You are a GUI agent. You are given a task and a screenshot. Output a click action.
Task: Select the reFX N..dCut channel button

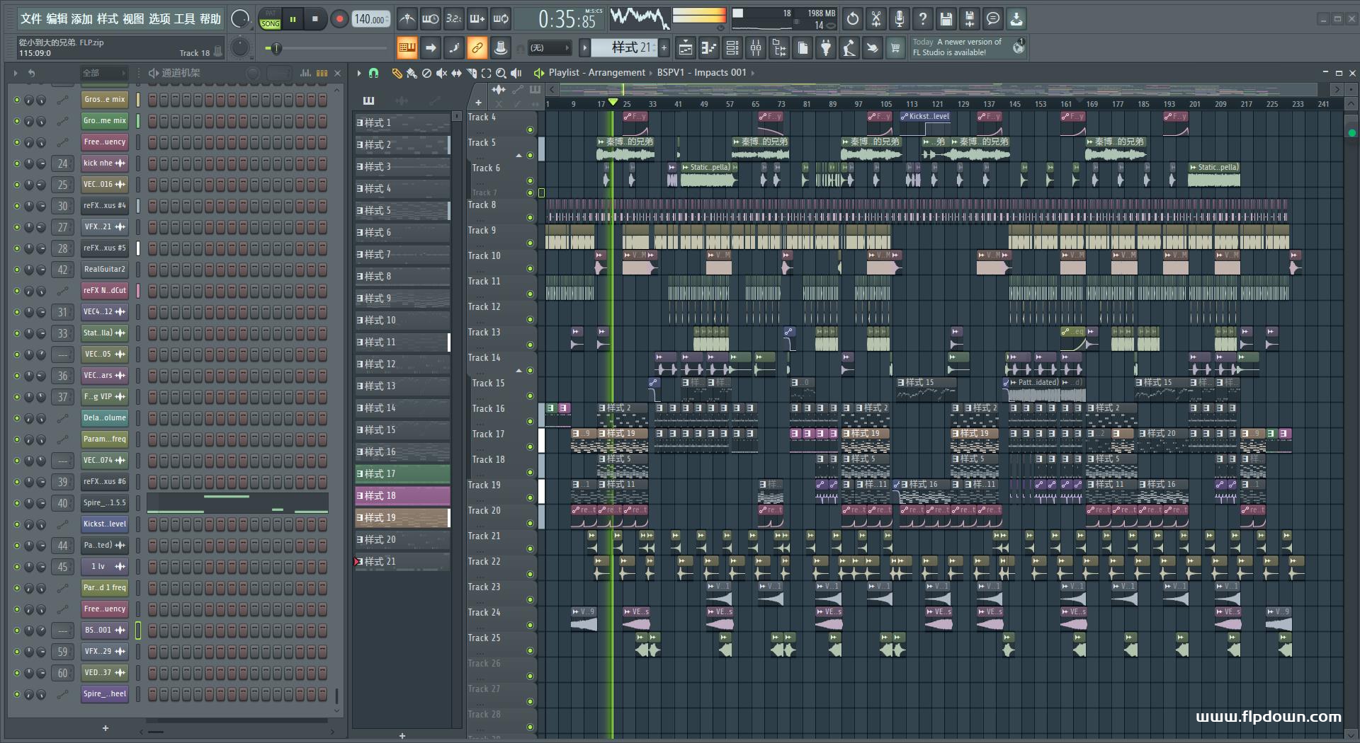point(105,291)
